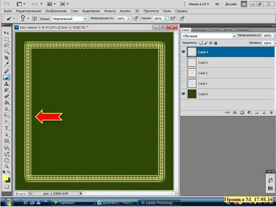Pick the Crop tool
The width and height of the screenshot is (276, 207).
coord(7,58)
